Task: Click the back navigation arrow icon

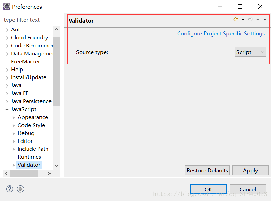Action: 236,19
